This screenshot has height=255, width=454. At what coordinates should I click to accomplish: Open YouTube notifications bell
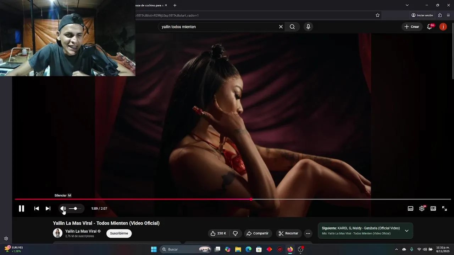click(430, 27)
